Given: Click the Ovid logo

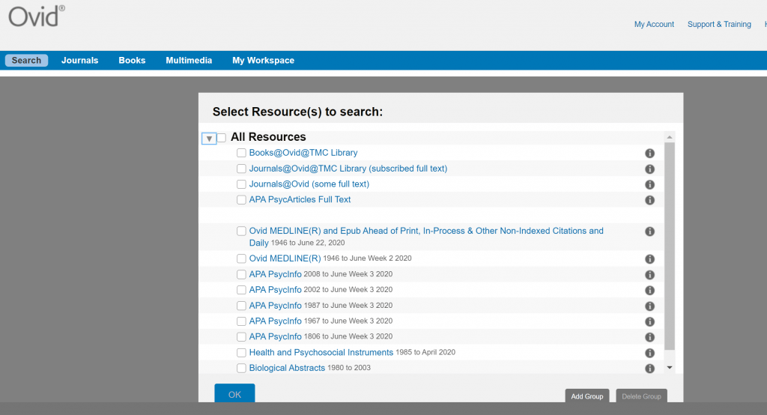Looking at the screenshot, I should [36, 16].
